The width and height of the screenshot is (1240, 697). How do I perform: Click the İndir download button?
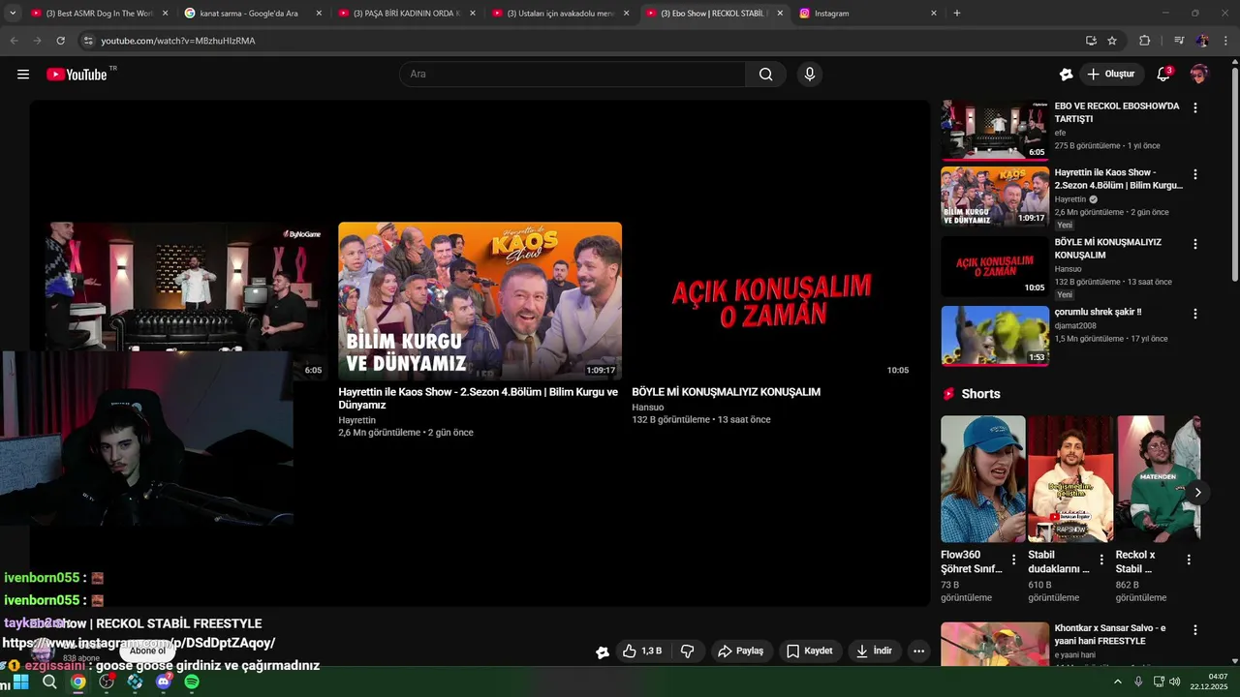(873, 652)
